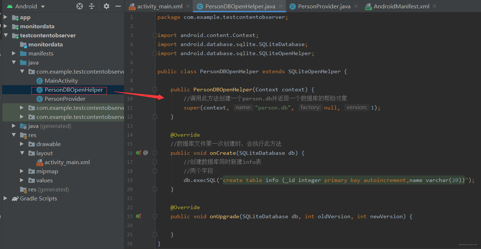Viewport: 481px width, 249px height.
Task: Click line number 19 in the gutter
Action: coord(130,180)
